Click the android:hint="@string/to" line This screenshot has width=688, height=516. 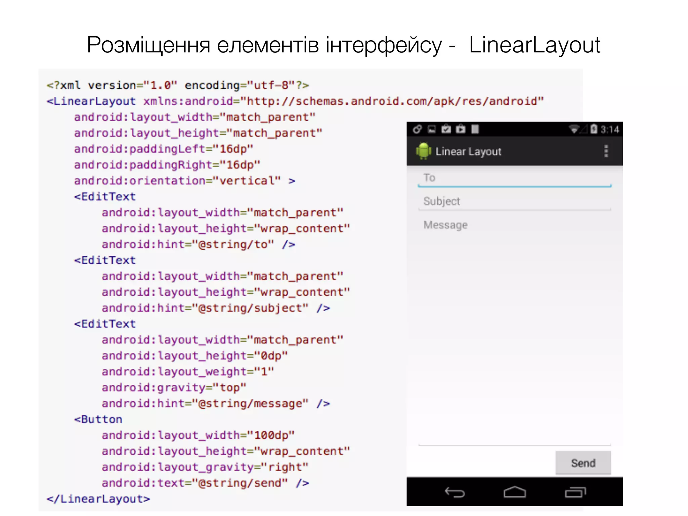(199, 244)
